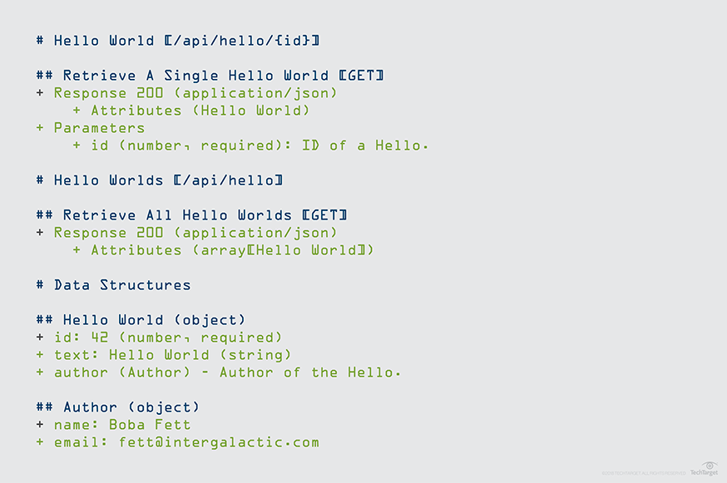Image resolution: width=727 pixels, height=483 pixels.
Task: Click the '# Hello Worlds [/api/hello]' heading
Action: 160,180
